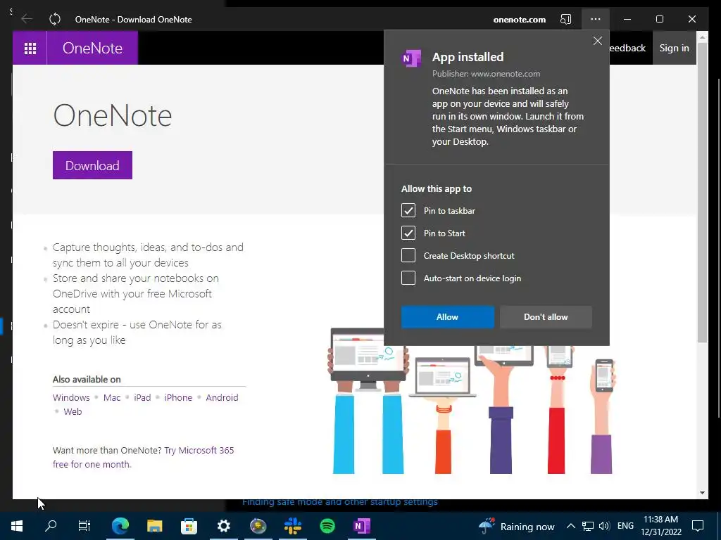This screenshot has height=540, width=721.
Task: Enable Auto-start on device login
Action: [x=408, y=278]
